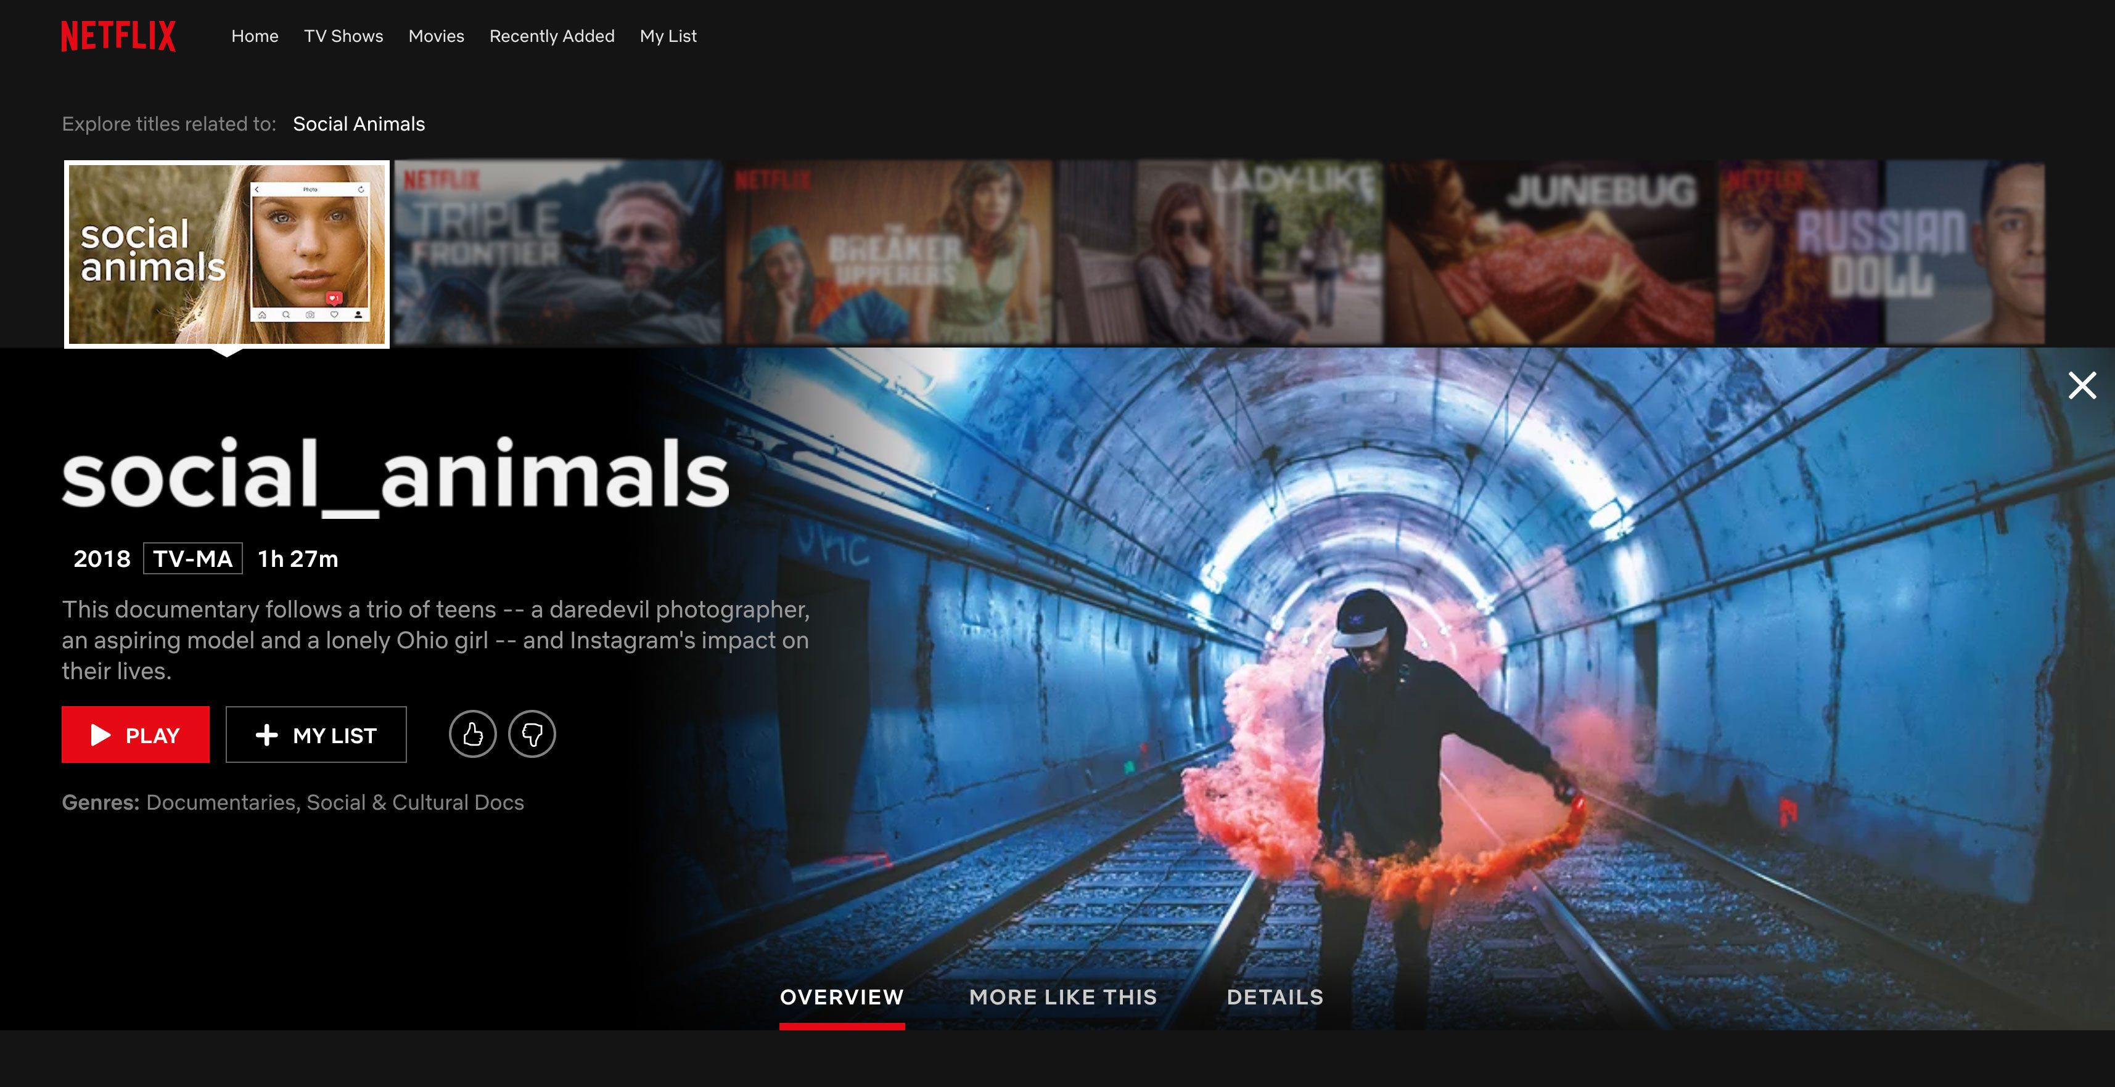Viewport: 2115px width, 1087px height.
Task: Select the Russian Doll thumbnail
Action: coord(1880,253)
